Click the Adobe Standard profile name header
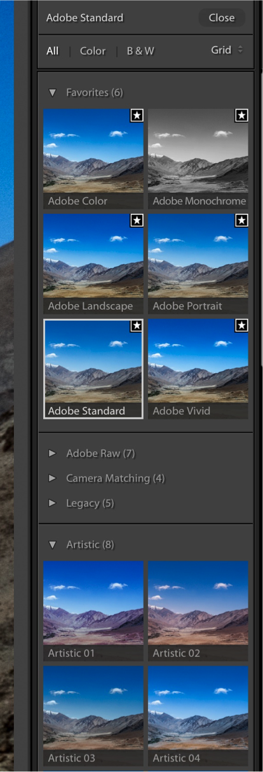This screenshot has height=772, width=263. click(84, 18)
